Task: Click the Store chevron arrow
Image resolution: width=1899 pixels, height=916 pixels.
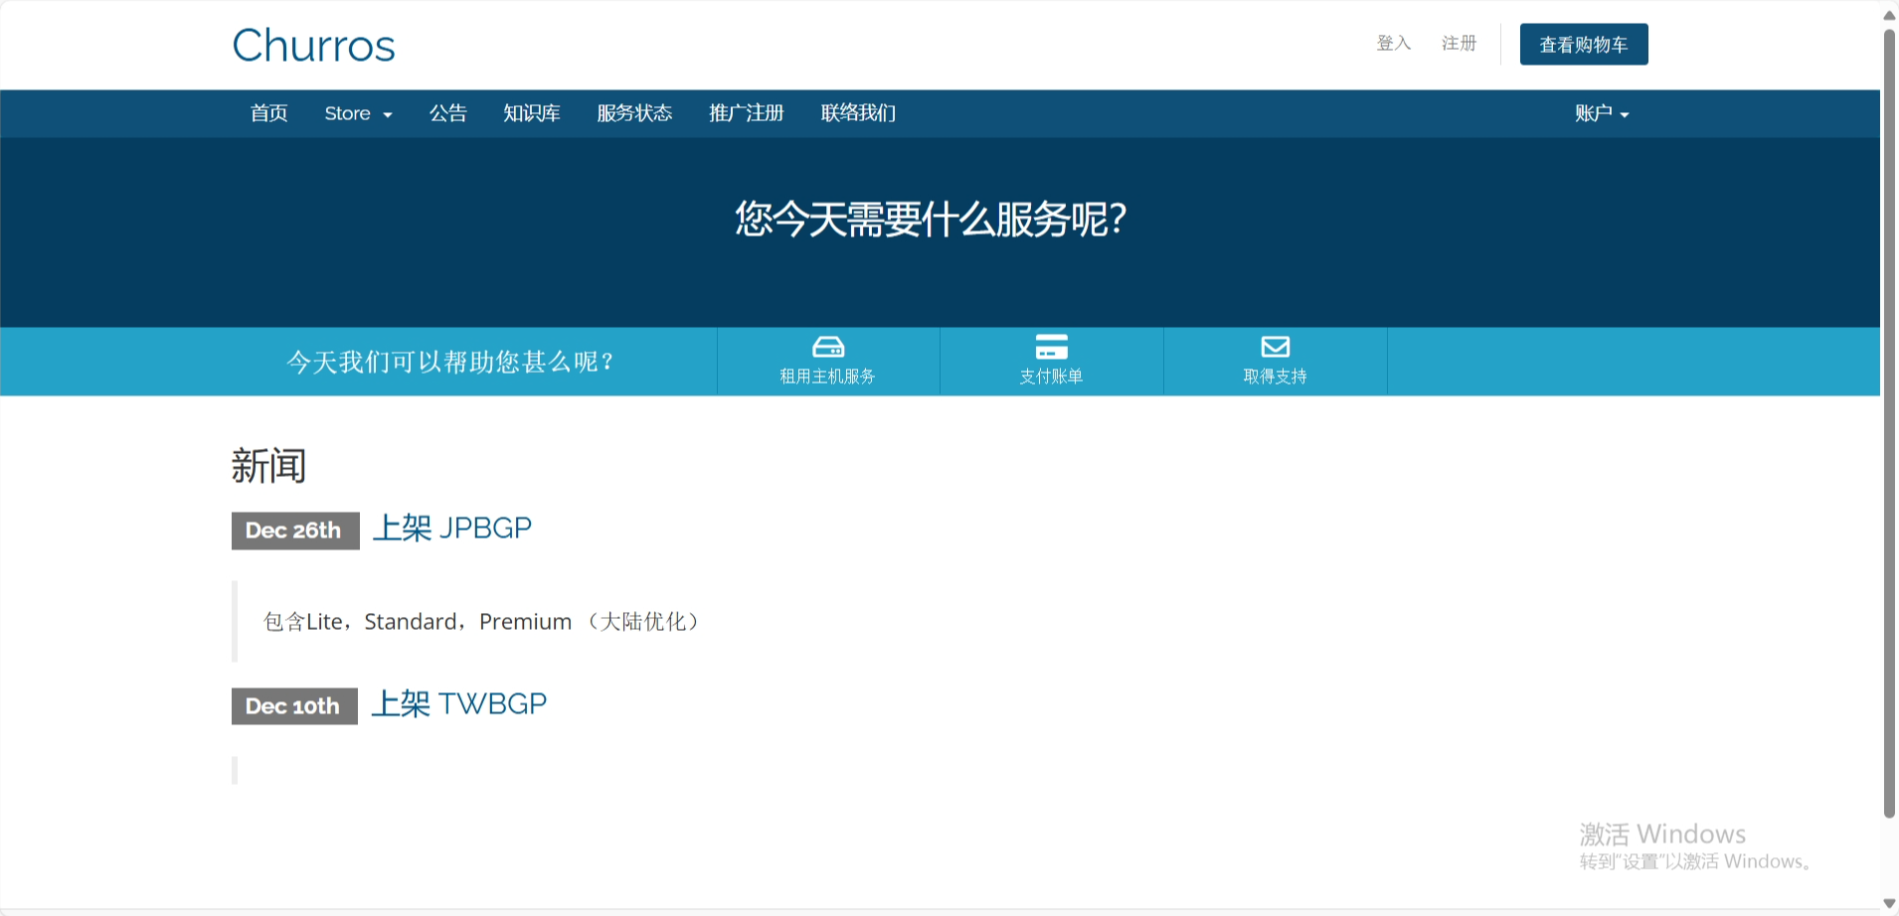Action: (387, 115)
